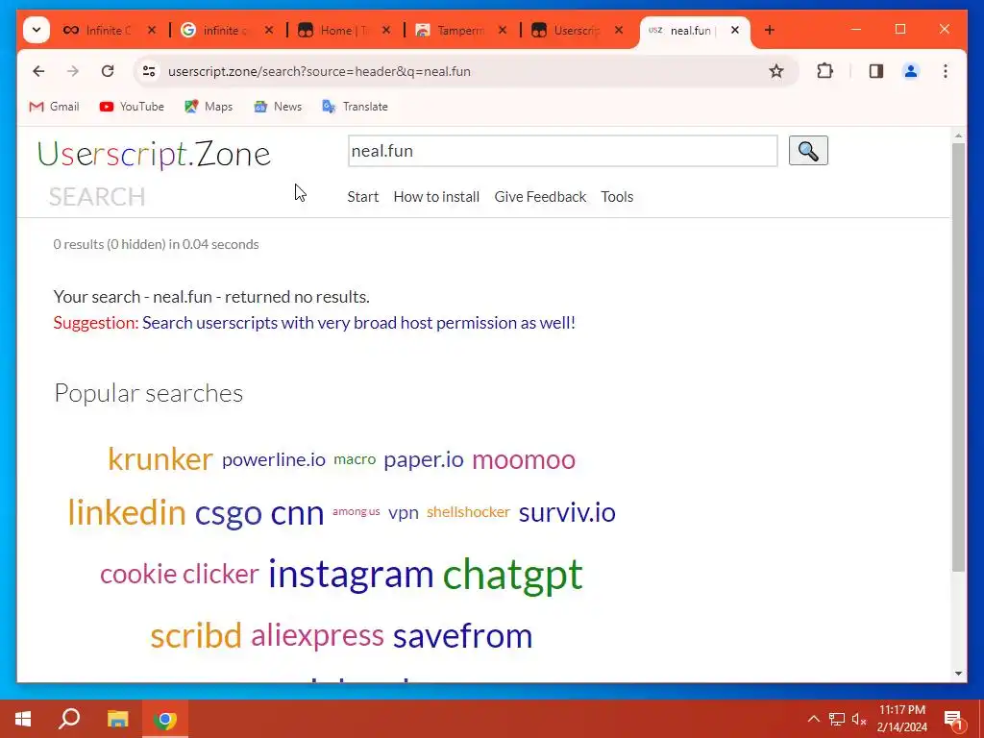The height and width of the screenshot is (738, 984).
Task: Open the notification center icon
Action: pyautogui.click(x=952, y=719)
